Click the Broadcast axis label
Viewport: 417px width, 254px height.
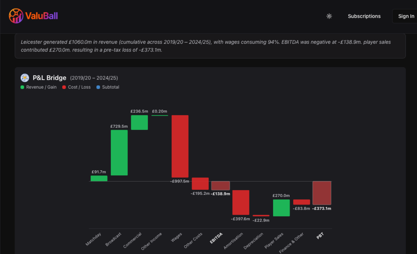coord(113,239)
